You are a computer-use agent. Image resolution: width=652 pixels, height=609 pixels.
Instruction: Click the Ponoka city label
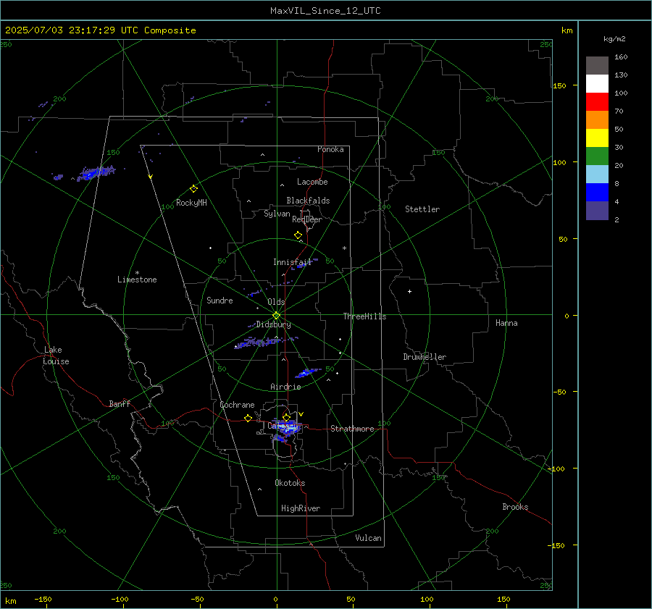(330, 149)
